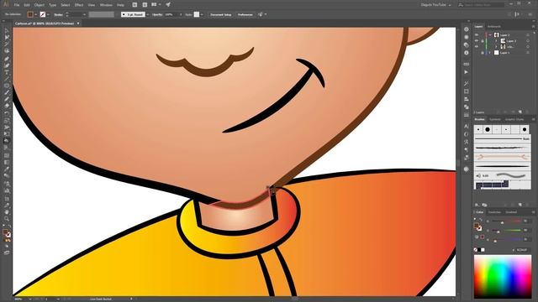Select the Line Segment tool
The width and height of the screenshot is (538, 302).
pyautogui.click(x=7, y=79)
